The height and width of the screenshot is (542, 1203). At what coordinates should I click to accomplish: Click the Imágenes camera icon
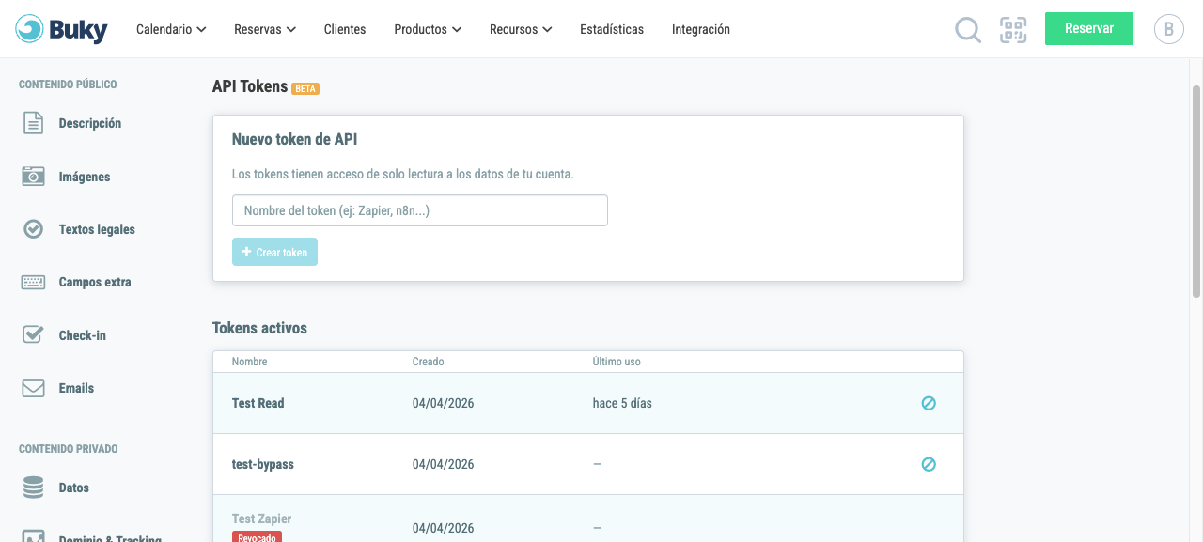click(x=33, y=177)
